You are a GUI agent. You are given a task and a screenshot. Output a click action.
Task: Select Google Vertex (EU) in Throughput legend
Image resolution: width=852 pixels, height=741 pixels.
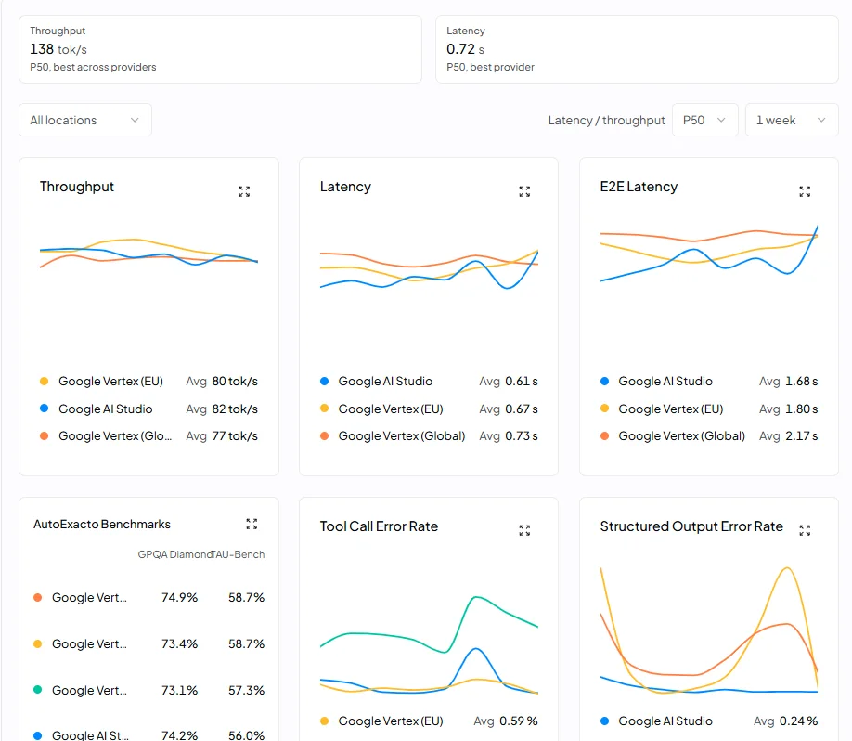click(x=110, y=381)
